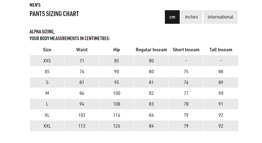Select the inches unit tab
Screen dimensions: 262x143
(191, 17)
